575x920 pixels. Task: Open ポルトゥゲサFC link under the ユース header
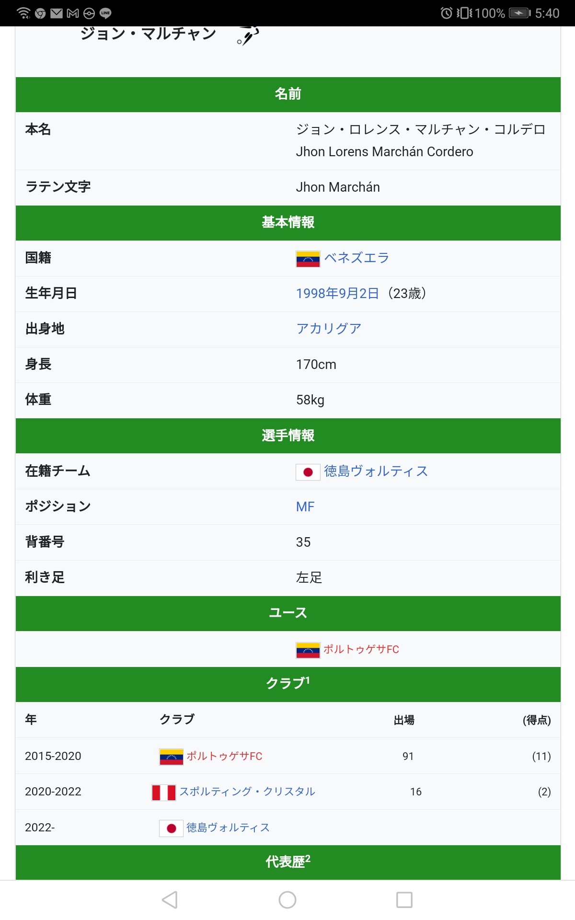tap(361, 649)
